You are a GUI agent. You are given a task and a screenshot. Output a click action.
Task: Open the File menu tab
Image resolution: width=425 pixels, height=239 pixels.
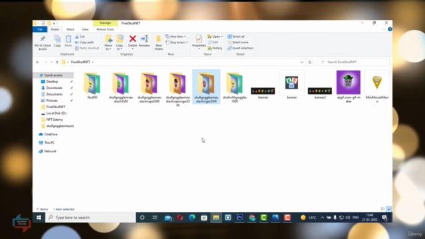40,29
